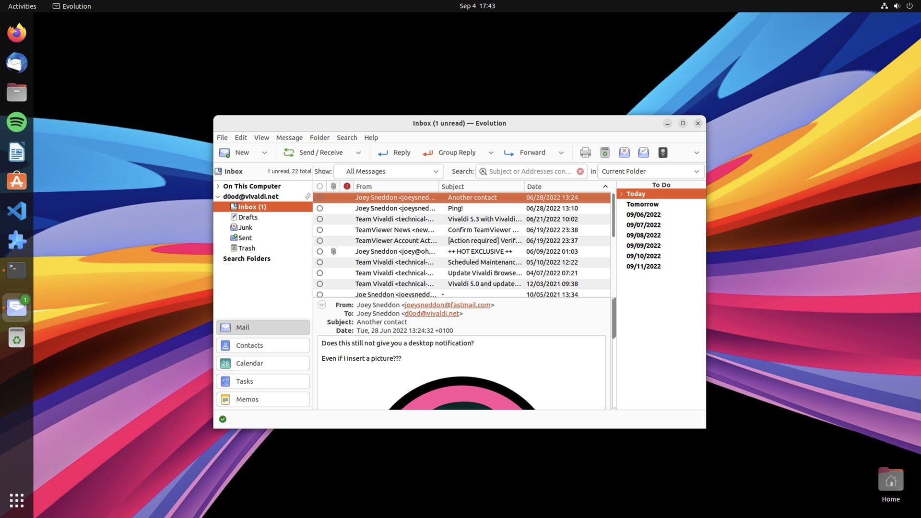Open the Message menu
The width and height of the screenshot is (921, 518).
coord(289,138)
